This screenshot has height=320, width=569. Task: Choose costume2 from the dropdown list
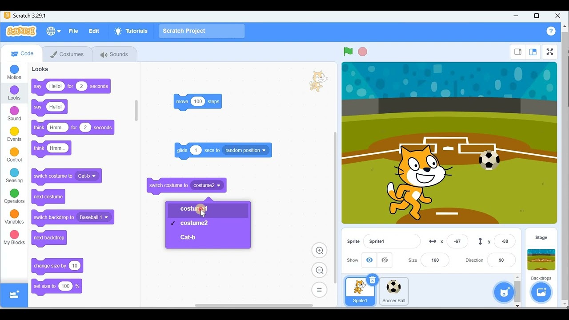pos(208,223)
